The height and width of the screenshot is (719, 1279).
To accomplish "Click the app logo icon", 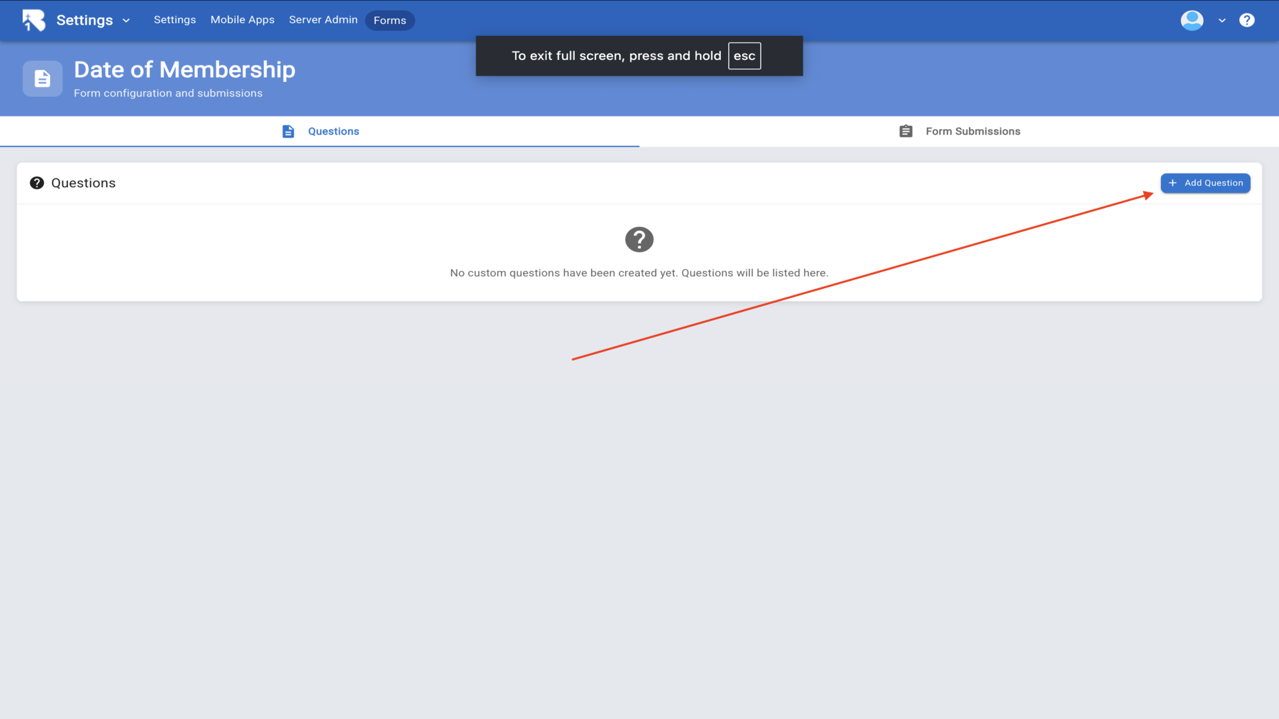I will 34,20.
